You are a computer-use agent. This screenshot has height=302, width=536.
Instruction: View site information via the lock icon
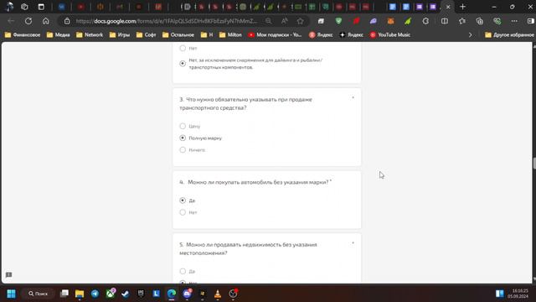(x=67, y=21)
